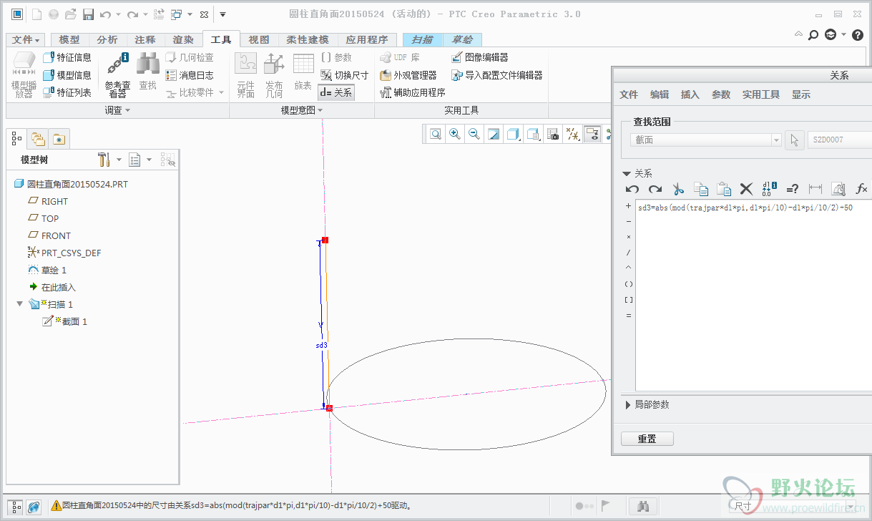Viewport: 872px width, 521px height.
Task: Click the 切换尺寸 switch dimensions tool
Action: click(344, 75)
